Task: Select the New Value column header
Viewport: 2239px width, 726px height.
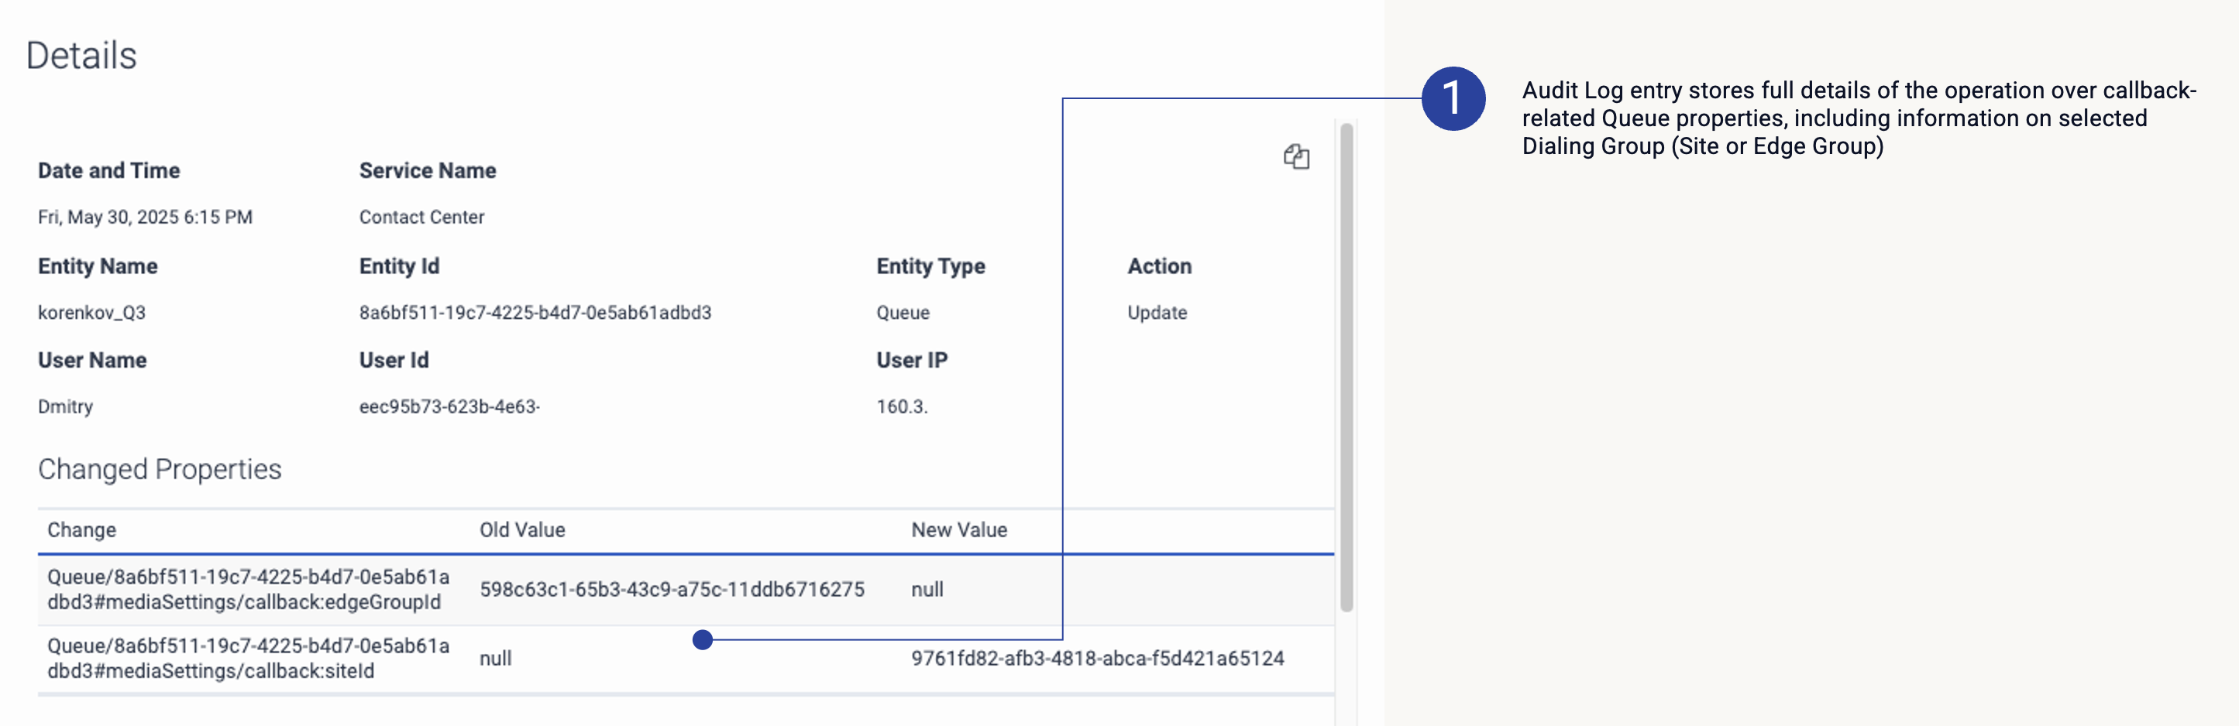Action: click(958, 529)
